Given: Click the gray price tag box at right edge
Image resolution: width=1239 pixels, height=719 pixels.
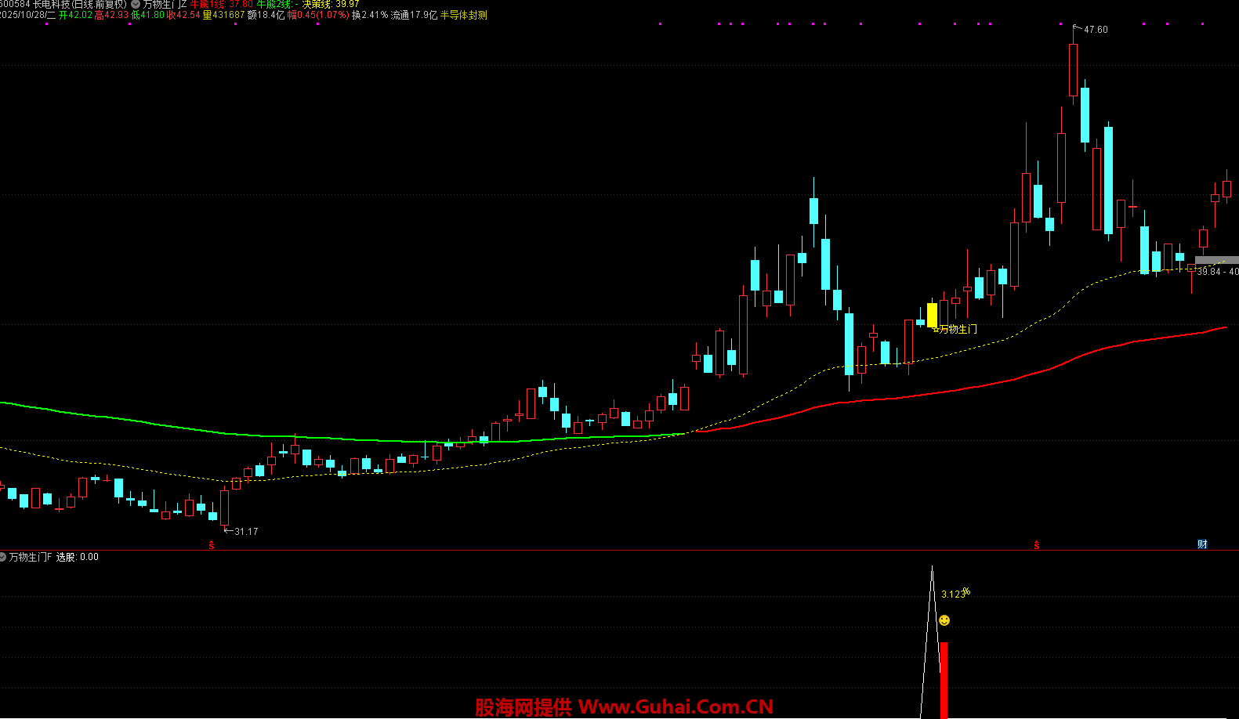Looking at the screenshot, I should [1216, 260].
